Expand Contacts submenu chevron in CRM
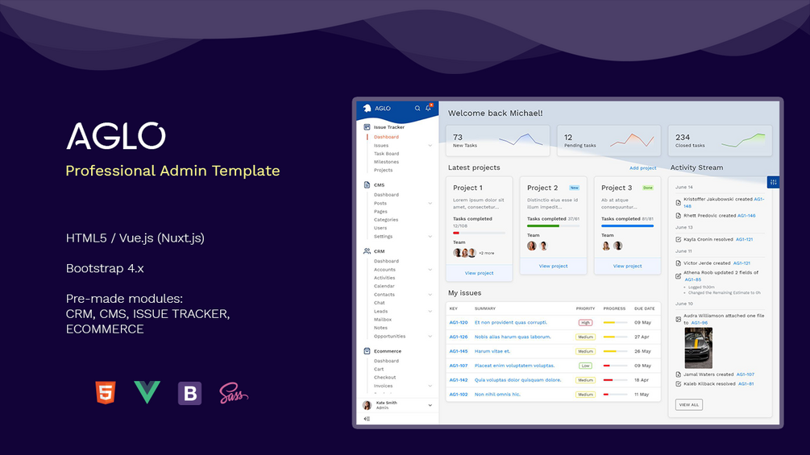The height and width of the screenshot is (455, 810). [430, 295]
